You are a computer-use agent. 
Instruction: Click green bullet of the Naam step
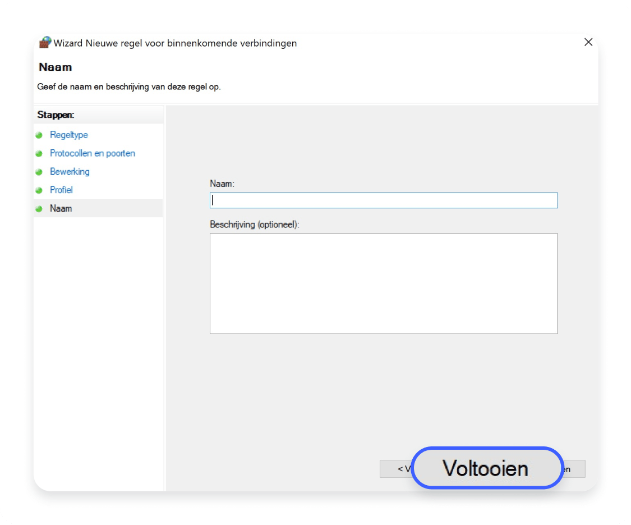point(39,208)
